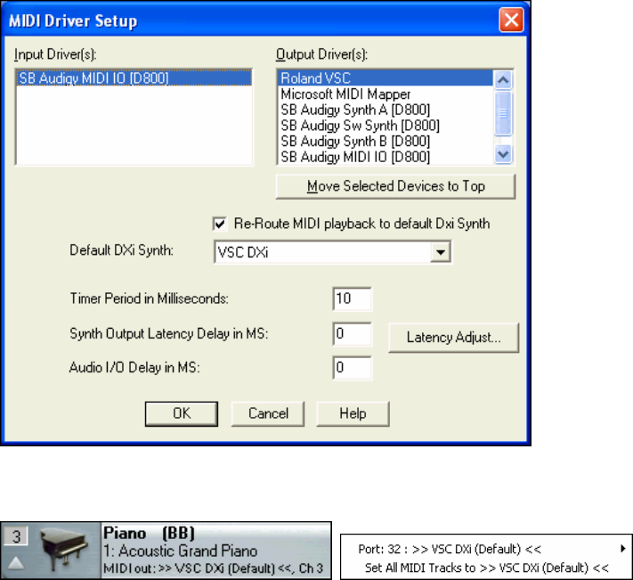
Task: Click Acoustic Grand Piano patch name
Action: (181, 551)
